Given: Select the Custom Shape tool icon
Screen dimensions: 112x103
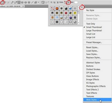Looking at the screenshot, I should 36,2.
